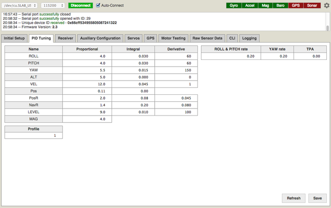Switch to the Receiver tab

click(x=65, y=38)
